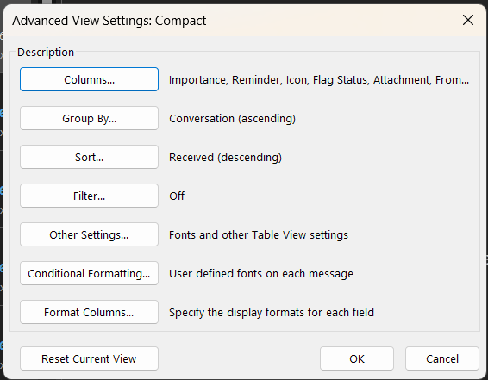The image size is (488, 380).
Task: Click the 'Description' group label
Action: coord(46,53)
